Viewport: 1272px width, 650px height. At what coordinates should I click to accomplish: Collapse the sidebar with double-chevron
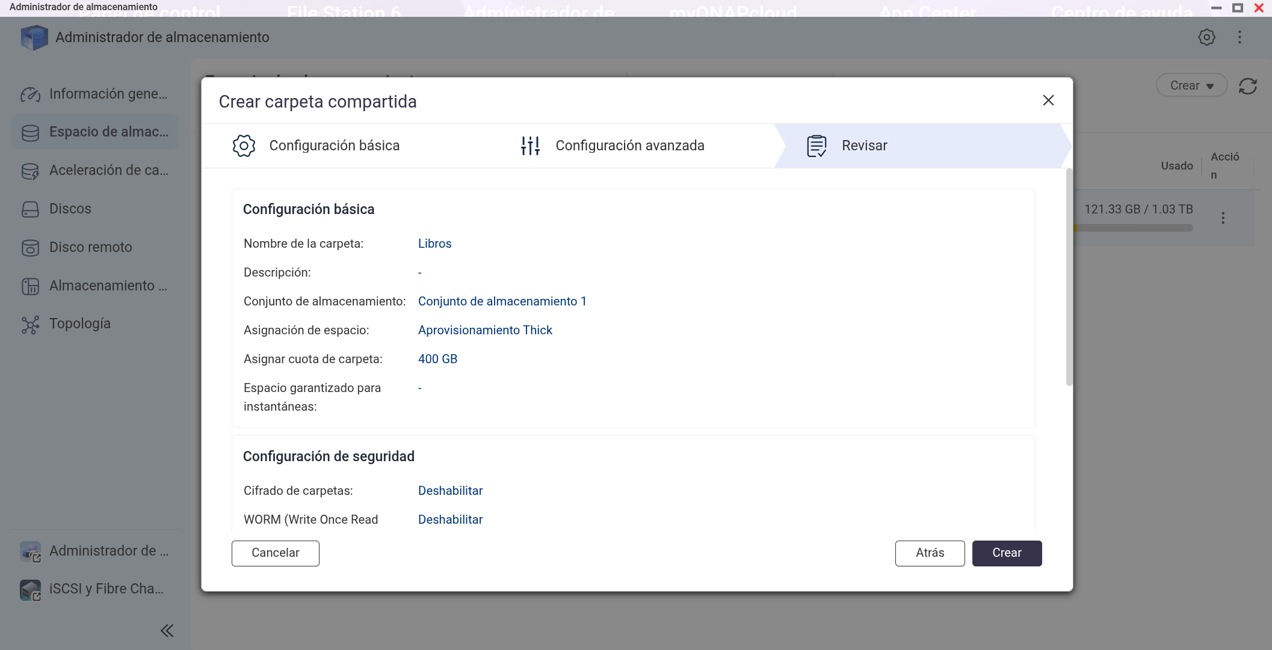click(167, 630)
